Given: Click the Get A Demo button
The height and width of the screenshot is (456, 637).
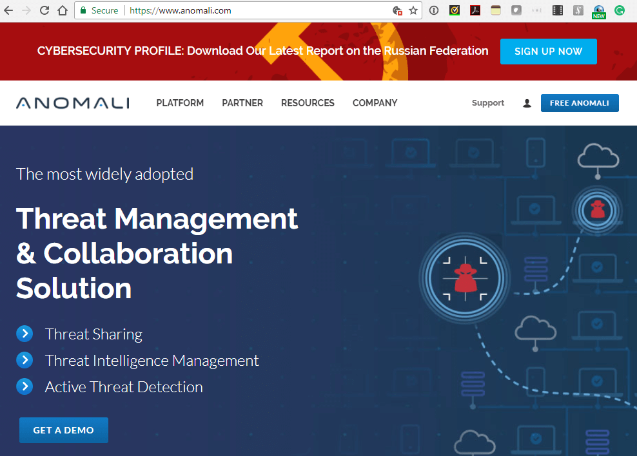Looking at the screenshot, I should coord(63,430).
